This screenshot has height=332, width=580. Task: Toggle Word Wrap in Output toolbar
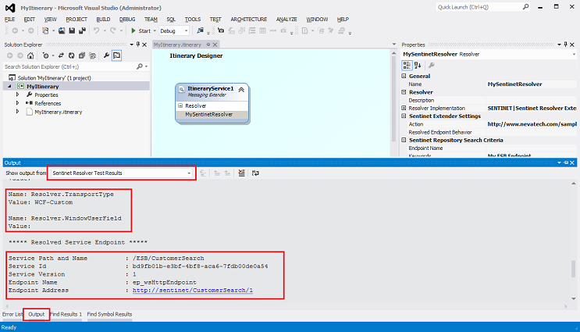[255, 173]
